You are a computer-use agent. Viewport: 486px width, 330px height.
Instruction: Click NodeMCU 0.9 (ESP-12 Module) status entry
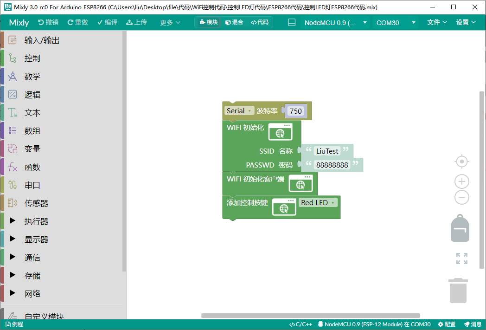pos(374,324)
